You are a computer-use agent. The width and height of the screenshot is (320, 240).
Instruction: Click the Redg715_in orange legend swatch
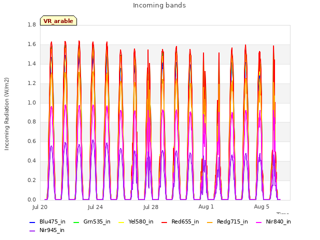click(x=209, y=222)
